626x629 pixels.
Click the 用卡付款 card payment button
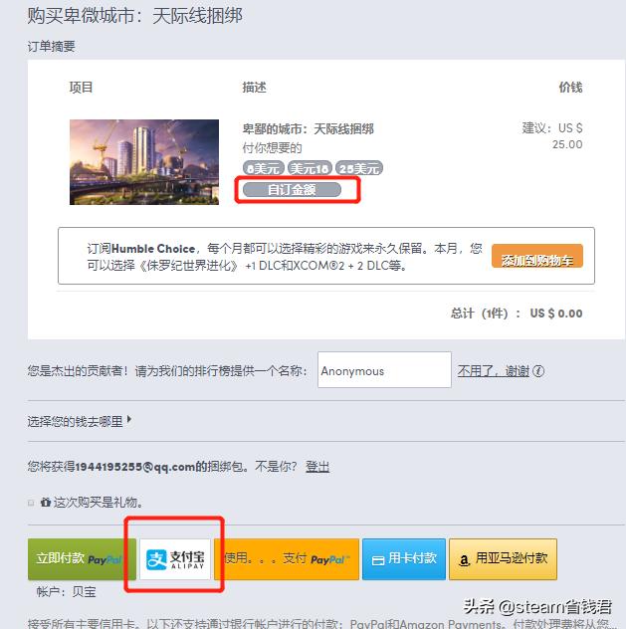coord(404,559)
